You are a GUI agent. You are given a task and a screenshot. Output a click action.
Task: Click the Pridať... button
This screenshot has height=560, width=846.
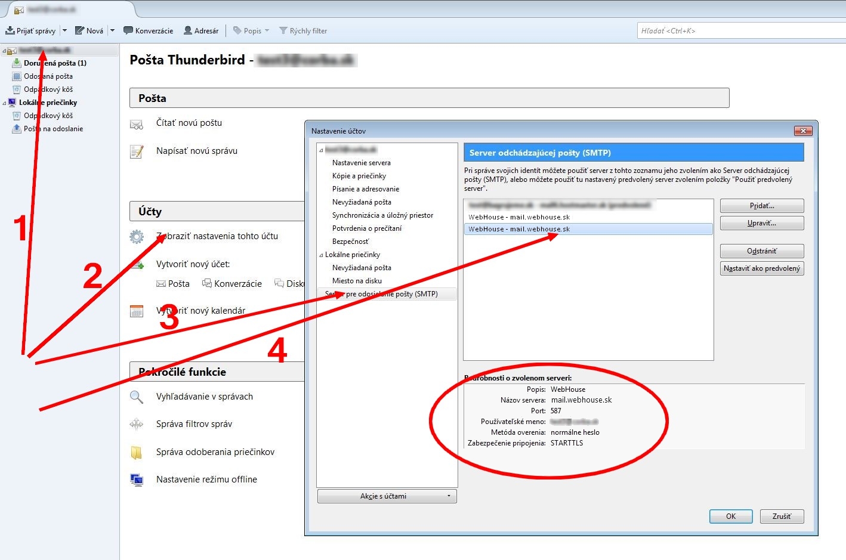(x=762, y=206)
